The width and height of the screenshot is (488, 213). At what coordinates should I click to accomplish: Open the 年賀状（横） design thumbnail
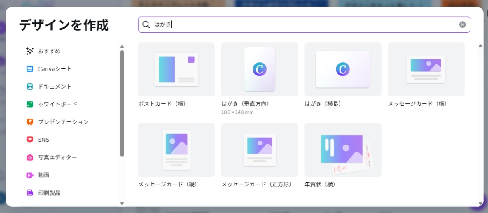[x=343, y=150]
